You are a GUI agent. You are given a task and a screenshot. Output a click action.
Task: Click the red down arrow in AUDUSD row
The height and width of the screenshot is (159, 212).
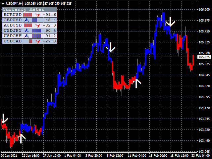pyautogui.click(x=38, y=26)
